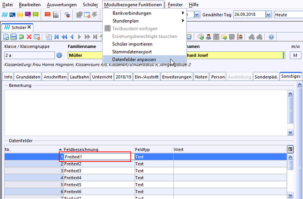
Task: Click the green undo arrow icon
Action: click(22, 37)
